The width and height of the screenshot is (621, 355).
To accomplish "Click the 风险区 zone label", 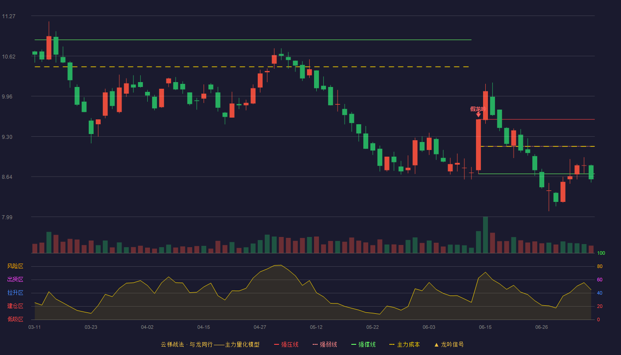I will pyautogui.click(x=15, y=266).
